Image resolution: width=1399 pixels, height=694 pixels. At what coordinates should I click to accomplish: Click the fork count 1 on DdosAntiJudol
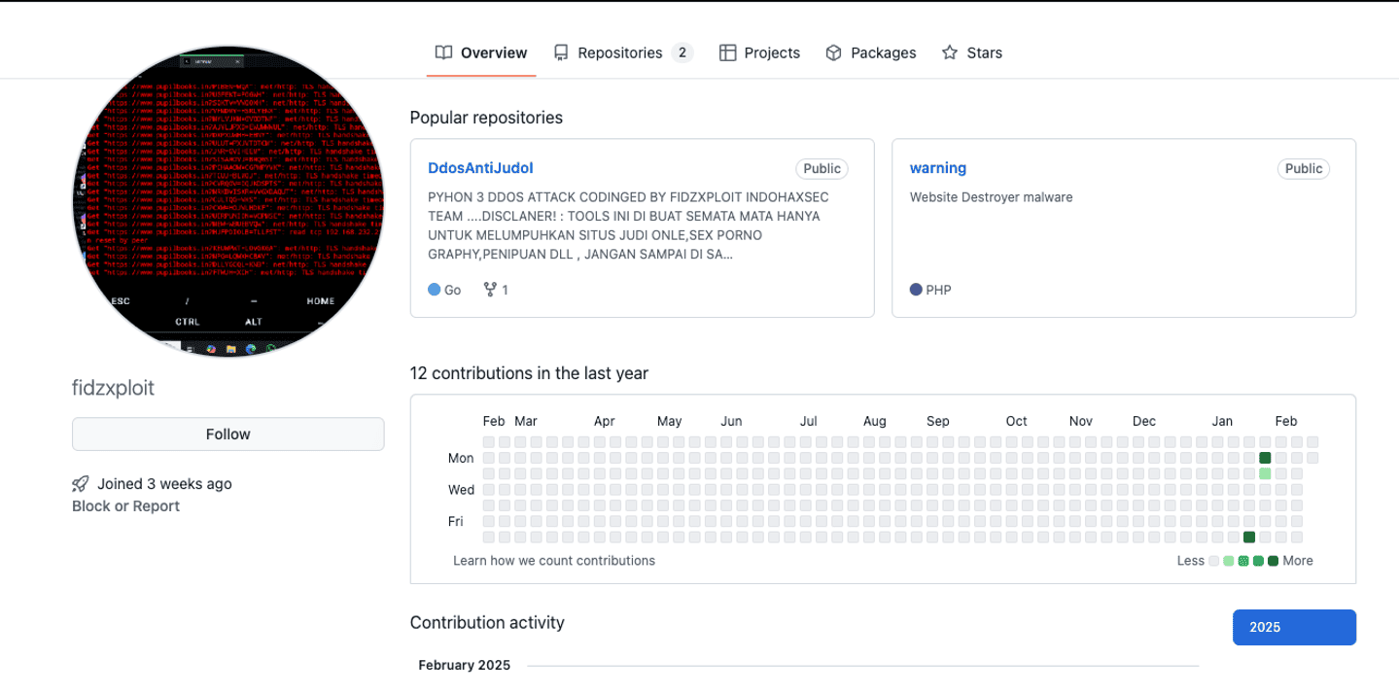505,290
